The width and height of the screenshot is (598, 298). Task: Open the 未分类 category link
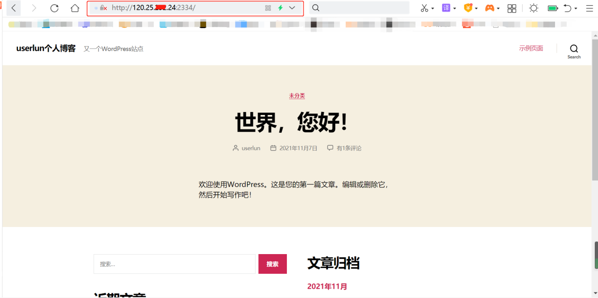tap(297, 96)
